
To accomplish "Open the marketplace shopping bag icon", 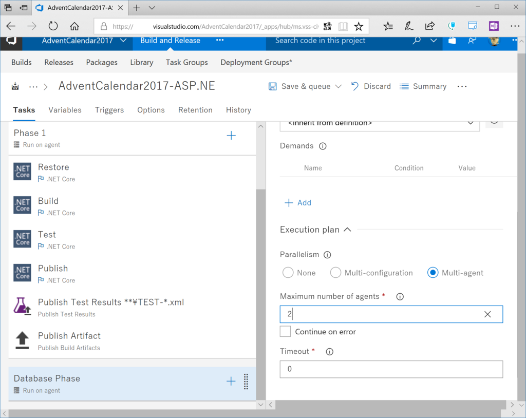I will (452, 41).
